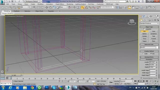
Task: Enable the AutoGrid checkbox
Action: coord(144,29)
